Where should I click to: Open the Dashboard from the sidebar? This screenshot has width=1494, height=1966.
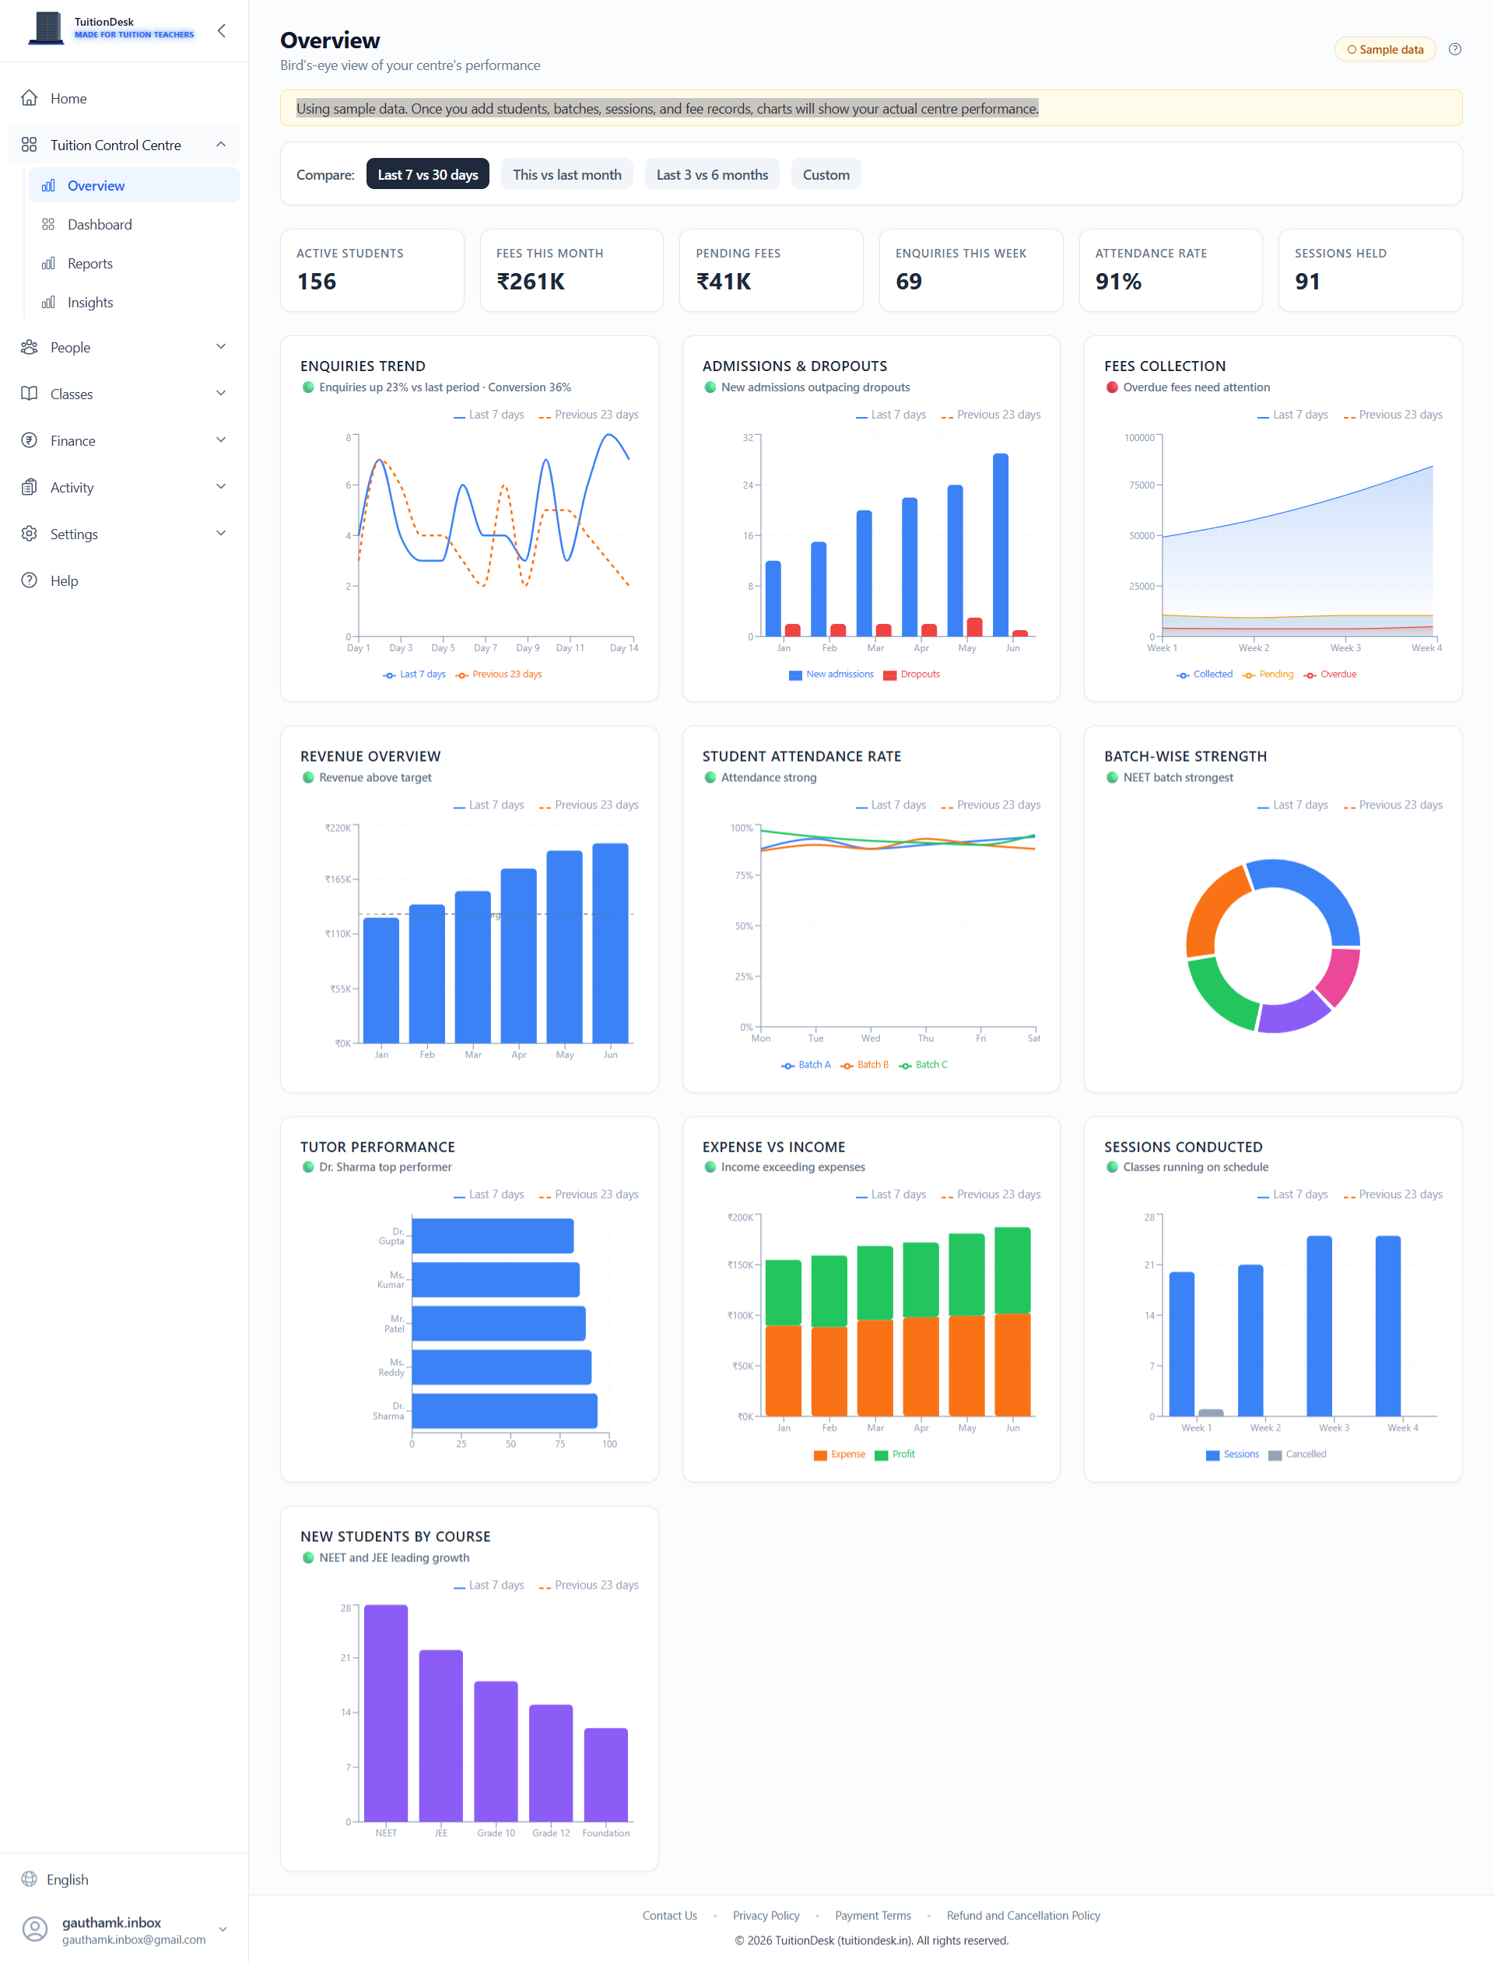tap(100, 224)
